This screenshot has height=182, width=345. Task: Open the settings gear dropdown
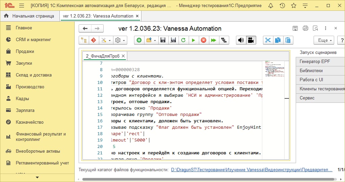coord(120,40)
